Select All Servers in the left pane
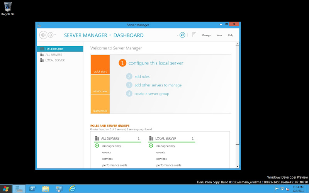This screenshot has height=193, width=309. [60, 54]
